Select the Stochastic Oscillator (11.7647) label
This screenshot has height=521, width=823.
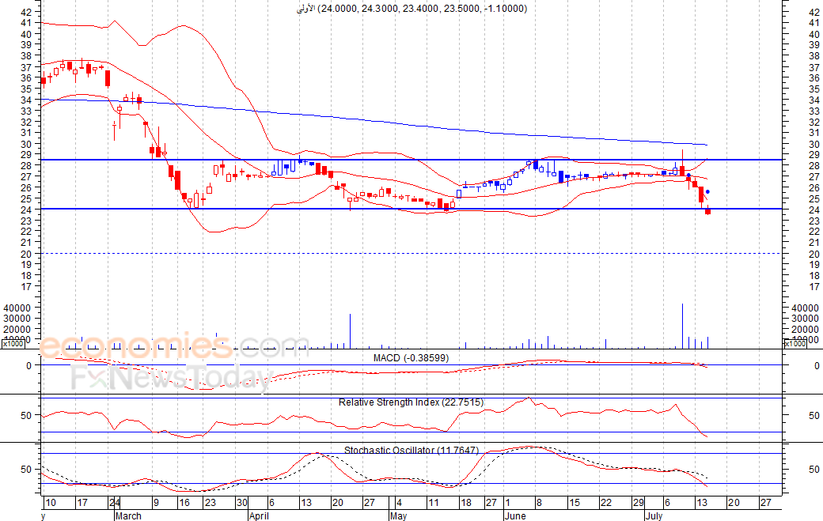(x=411, y=450)
